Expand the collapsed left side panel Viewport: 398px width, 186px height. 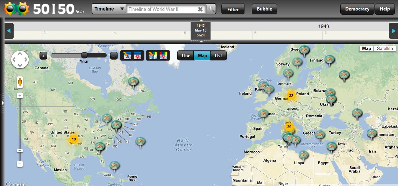(3, 103)
